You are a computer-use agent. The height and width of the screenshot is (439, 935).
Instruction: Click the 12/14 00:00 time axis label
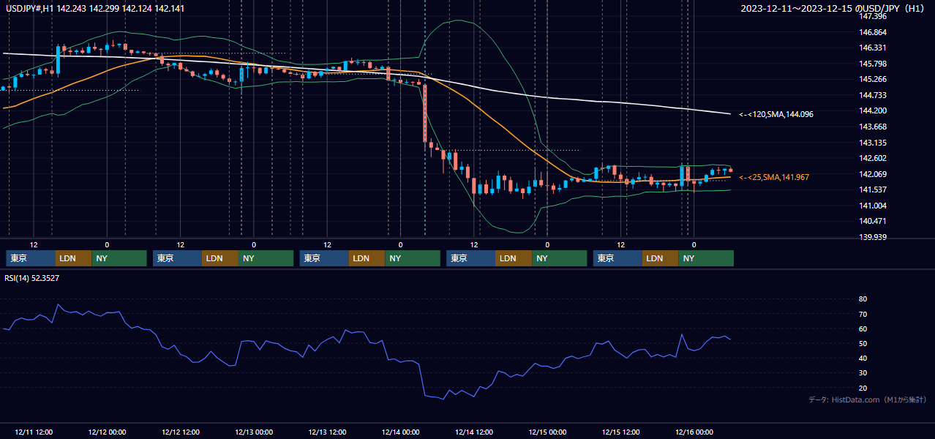tap(400, 432)
